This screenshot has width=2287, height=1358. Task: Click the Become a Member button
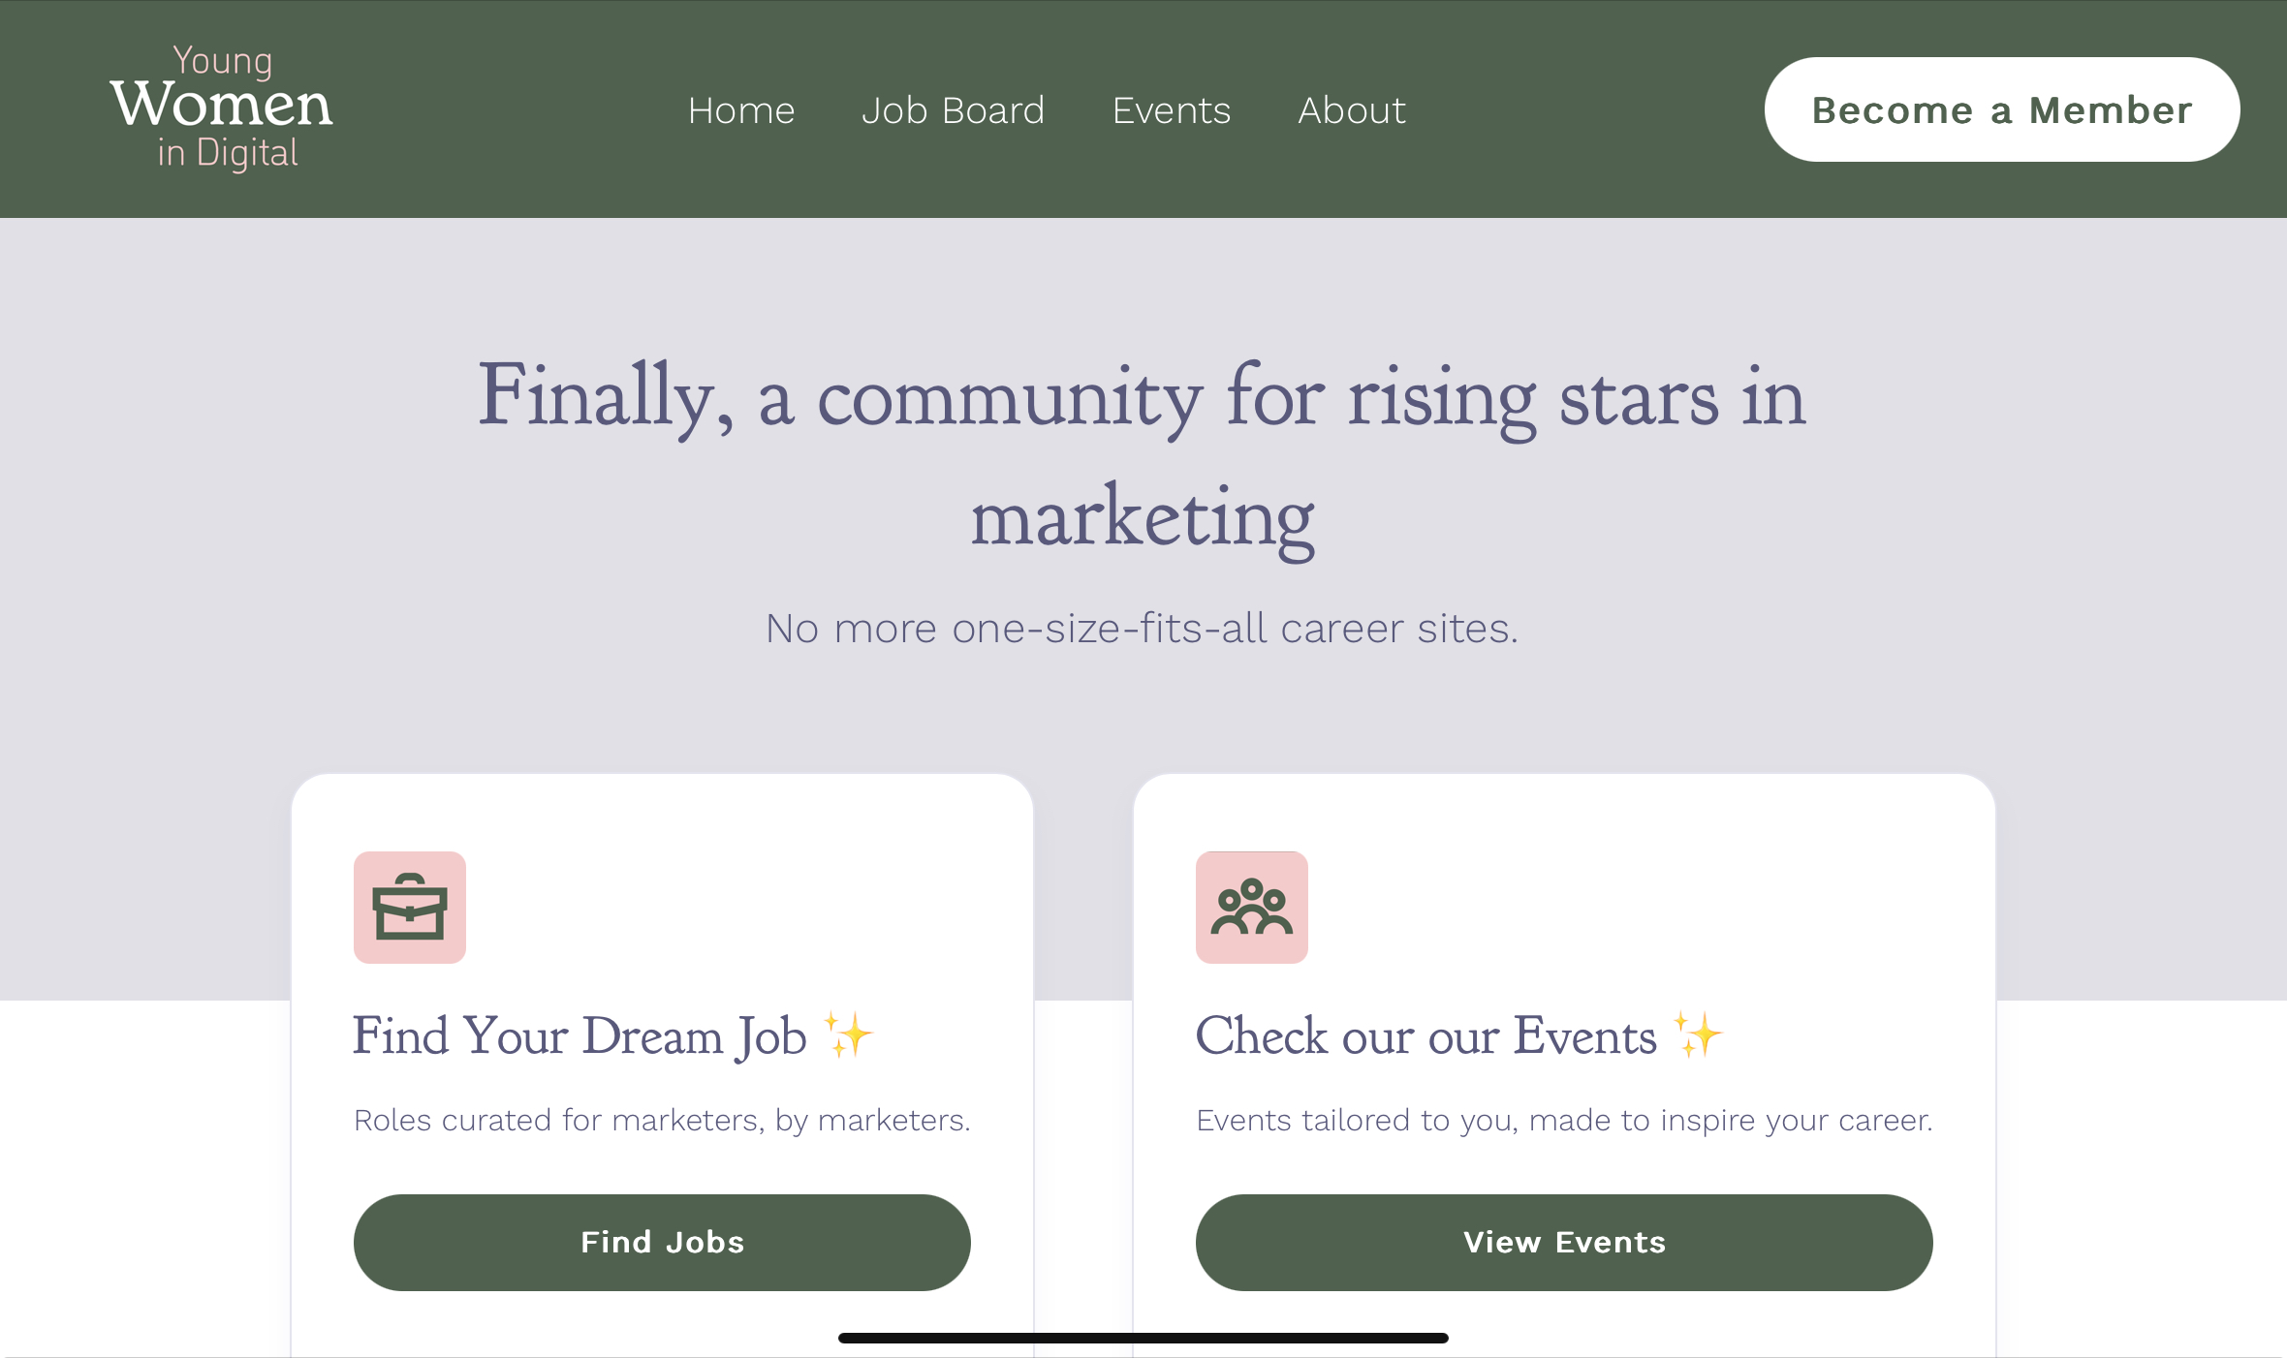coord(2002,109)
